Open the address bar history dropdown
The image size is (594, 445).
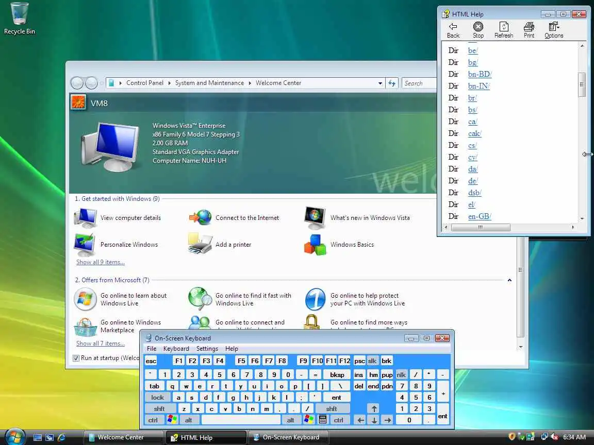point(381,83)
